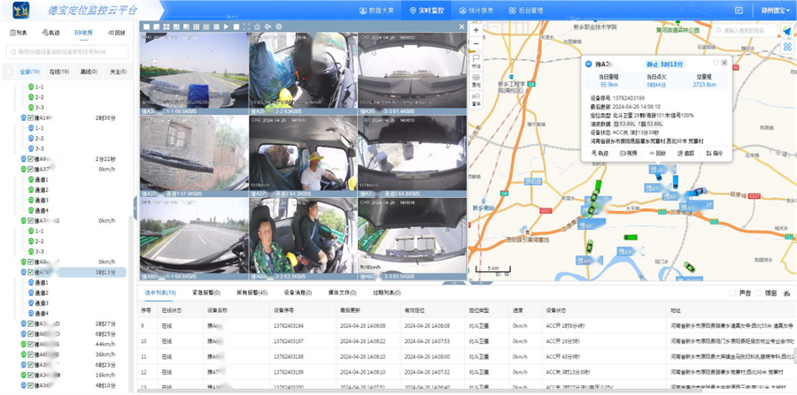This screenshot has height=395, width=797.
Task: Toggle fullscreen in the video toolbar
Action: (246, 27)
